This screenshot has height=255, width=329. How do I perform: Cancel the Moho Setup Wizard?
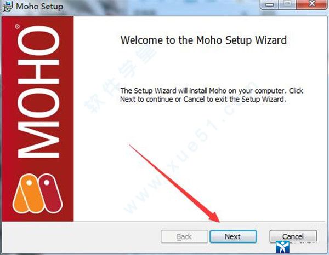(293, 236)
